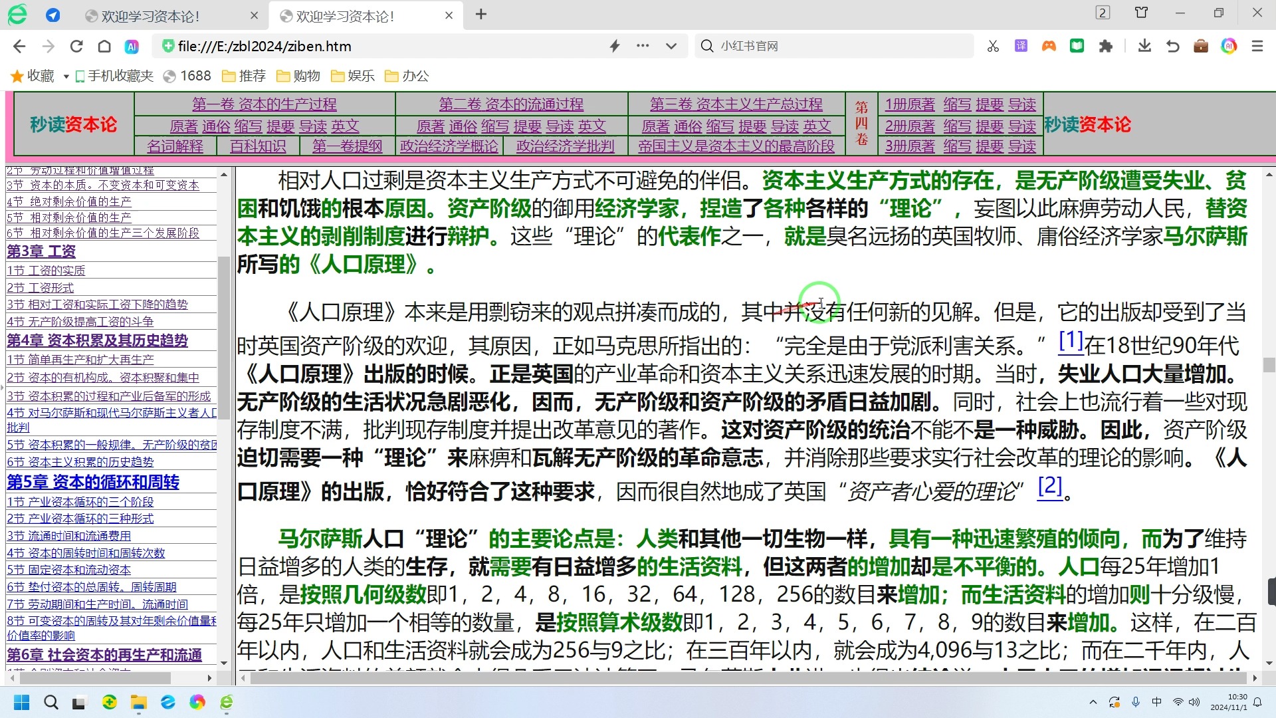Select 第4章 资本积累及其历史趋势 in sidebar
The width and height of the screenshot is (1276, 718).
(98, 340)
